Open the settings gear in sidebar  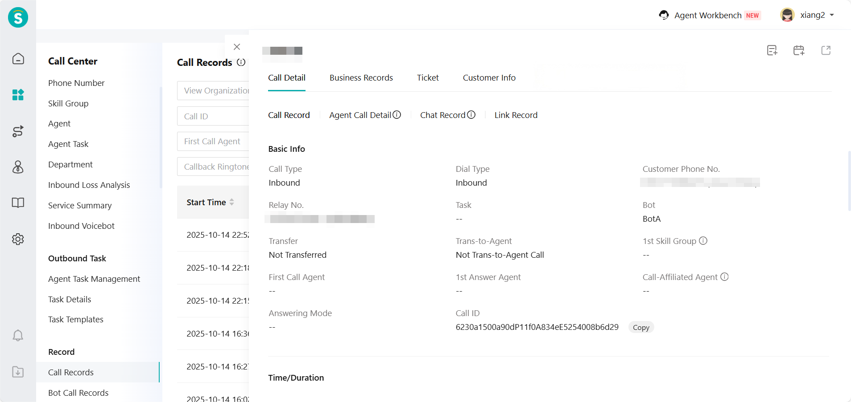point(18,239)
